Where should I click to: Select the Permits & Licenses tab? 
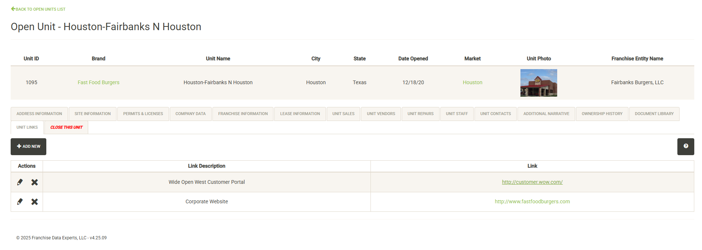pyautogui.click(x=143, y=114)
